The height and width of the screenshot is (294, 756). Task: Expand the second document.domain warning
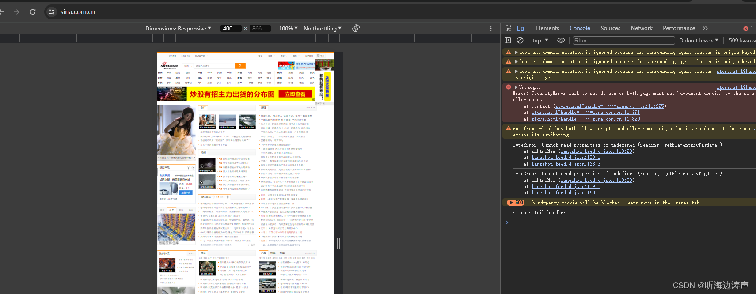click(516, 61)
